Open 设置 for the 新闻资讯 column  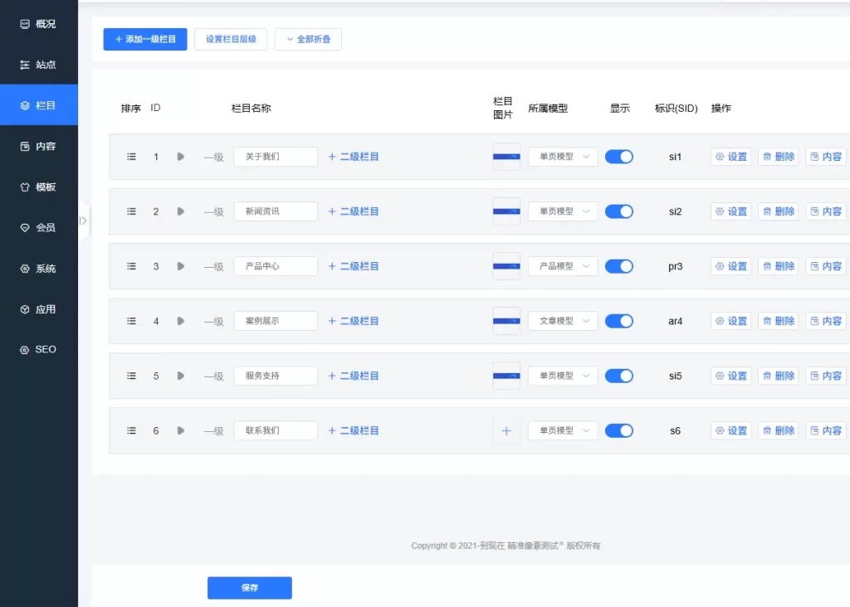pos(730,211)
